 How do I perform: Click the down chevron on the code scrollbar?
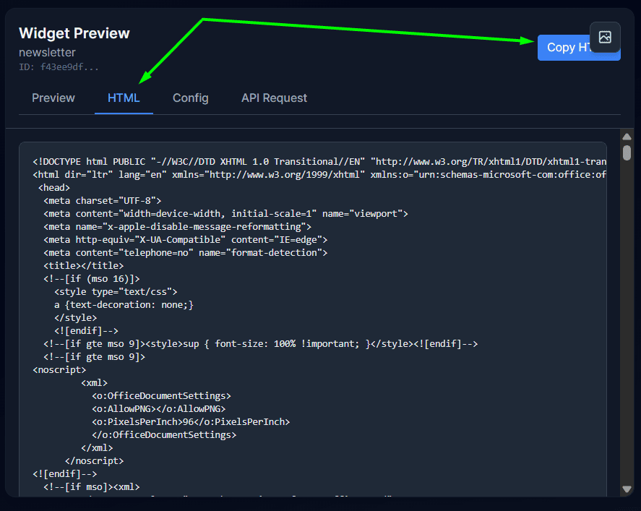click(627, 488)
